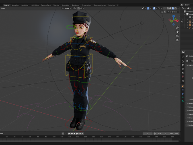
Task: Switch perspective/orthographic view icon
Action: point(177,40)
